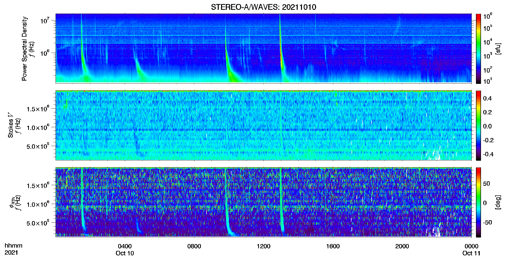Click the 1.5×10^6 label in Stokes panel
This screenshot has width=527, height=272.
(x=38, y=109)
